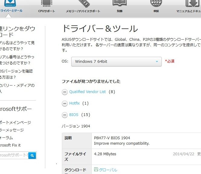Select the 知識 tab label
This screenshot has height=174, width=201.
click(x=120, y=11)
